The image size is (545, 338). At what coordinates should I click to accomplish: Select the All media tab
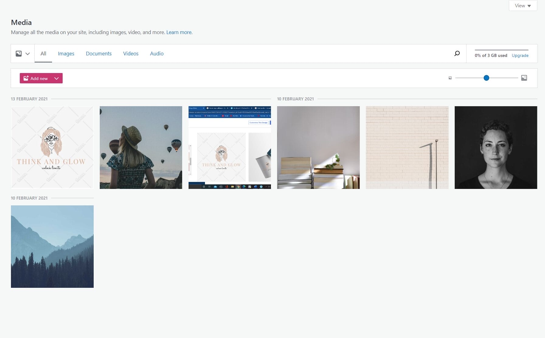click(x=43, y=54)
